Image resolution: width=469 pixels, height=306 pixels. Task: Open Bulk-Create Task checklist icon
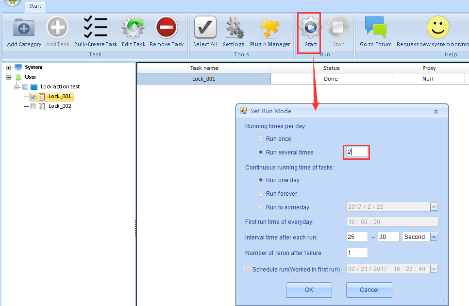96,28
